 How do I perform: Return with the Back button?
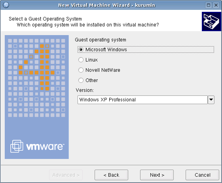[x=111, y=175]
